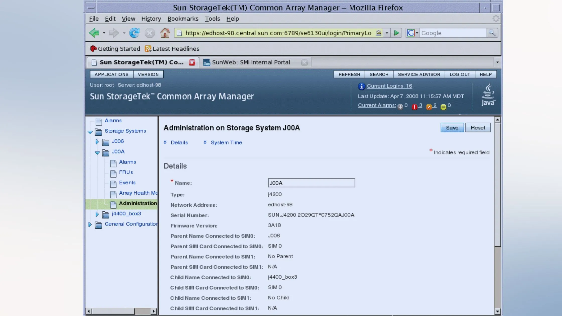This screenshot has width=562, height=316.
Task: Click the Firefox back arrow button
Action: (94, 33)
